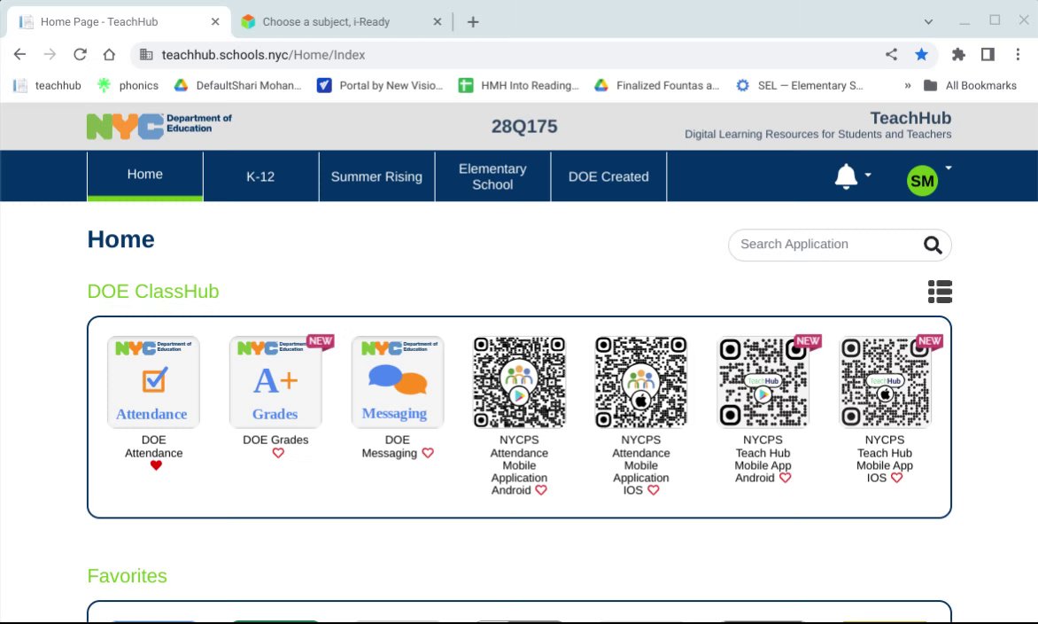The height and width of the screenshot is (624, 1038).
Task: Switch DOE ClassHub to list view
Action: [x=940, y=292]
